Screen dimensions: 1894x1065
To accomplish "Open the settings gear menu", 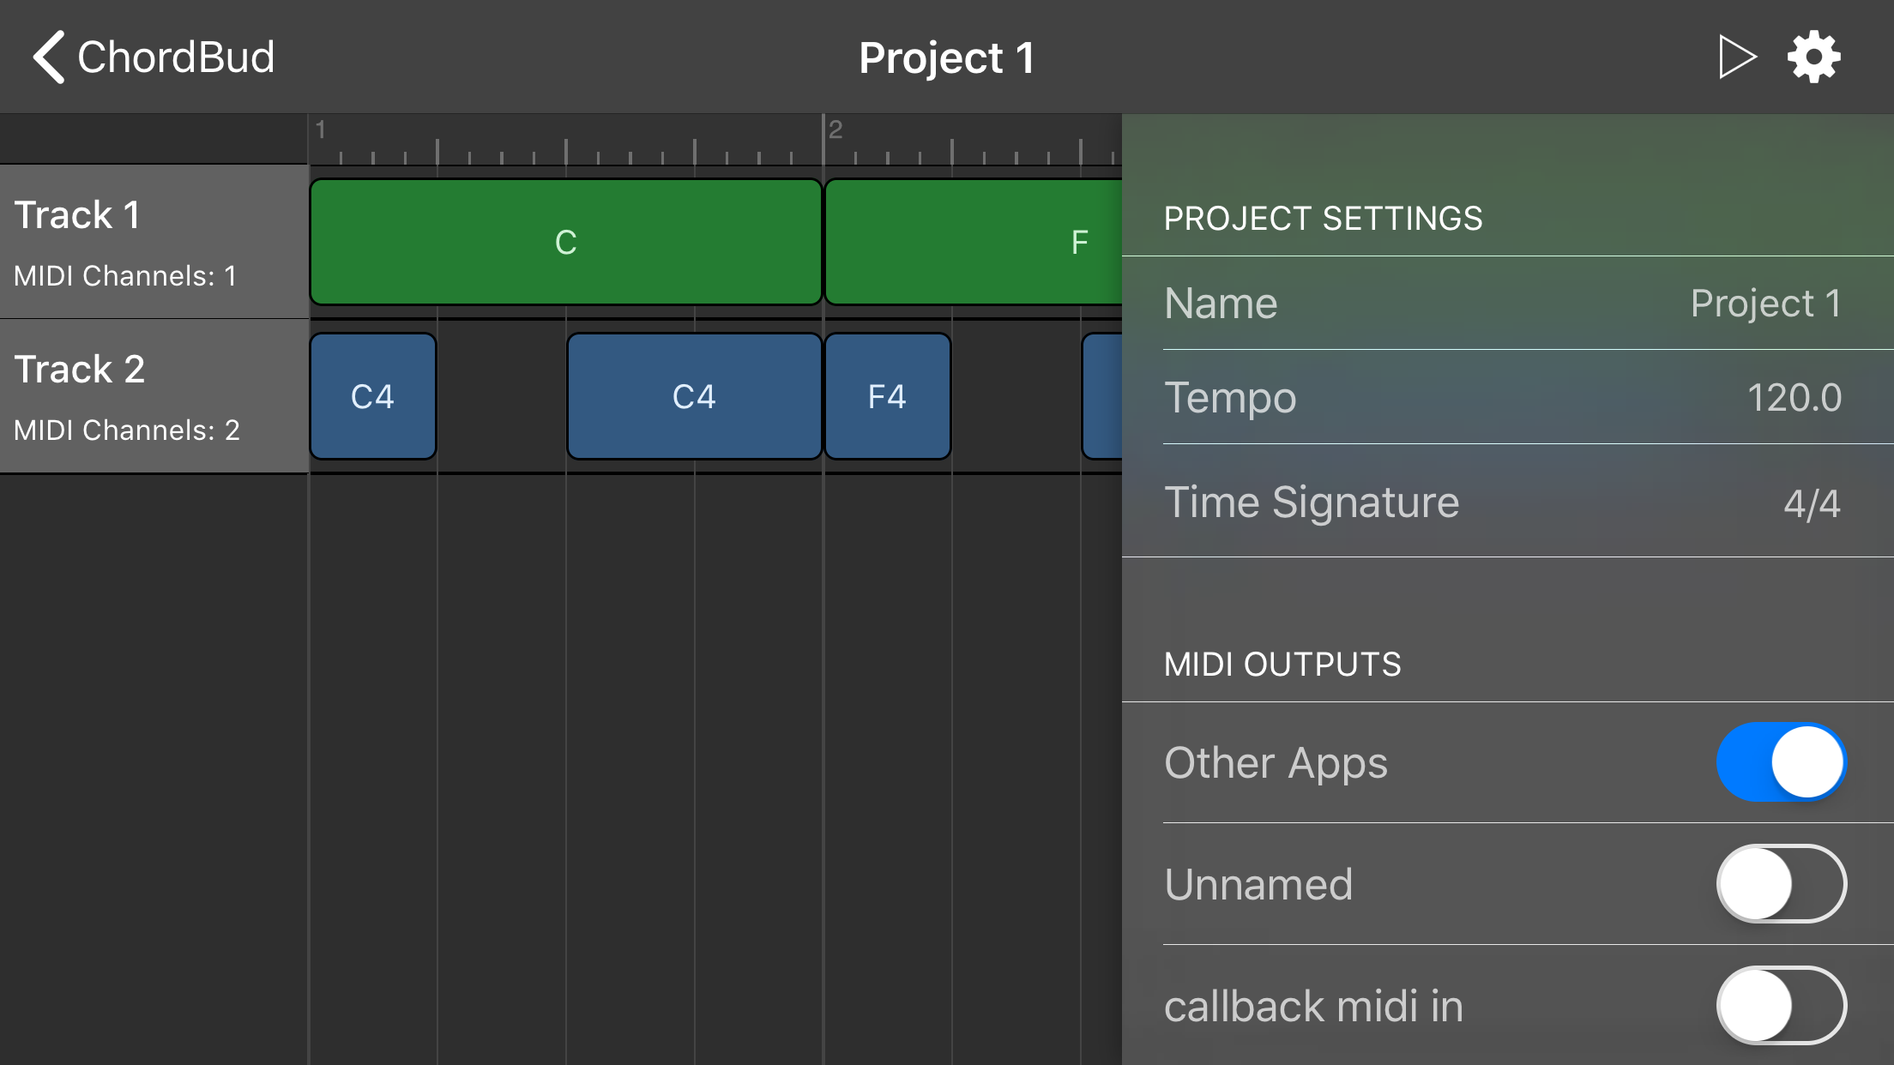I will point(1813,56).
